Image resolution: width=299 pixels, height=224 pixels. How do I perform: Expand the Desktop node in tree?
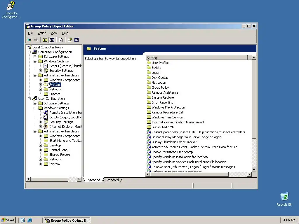(x=40, y=145)
